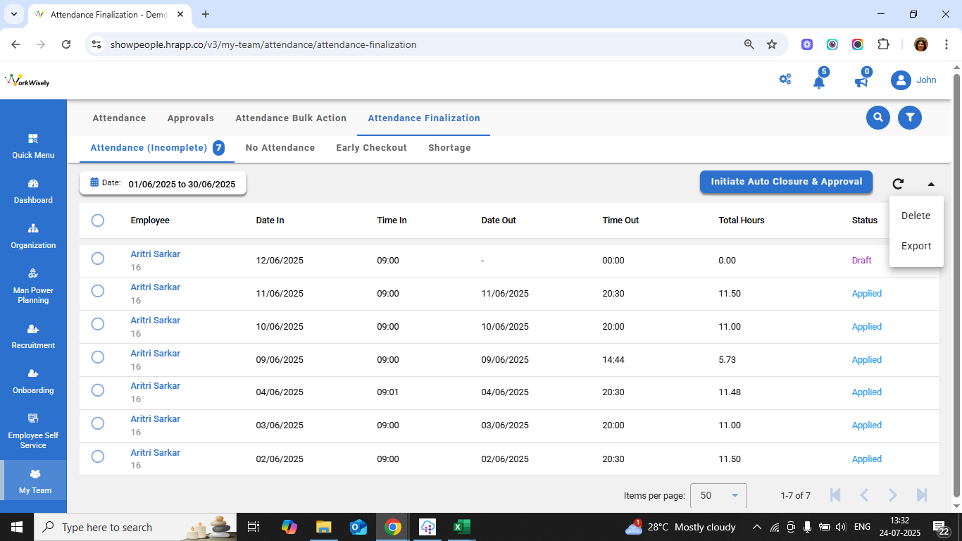Viewport: 962px width, 541px height.
Task: Open Excel from the Windows taskbar
Action: coord(461,527)
